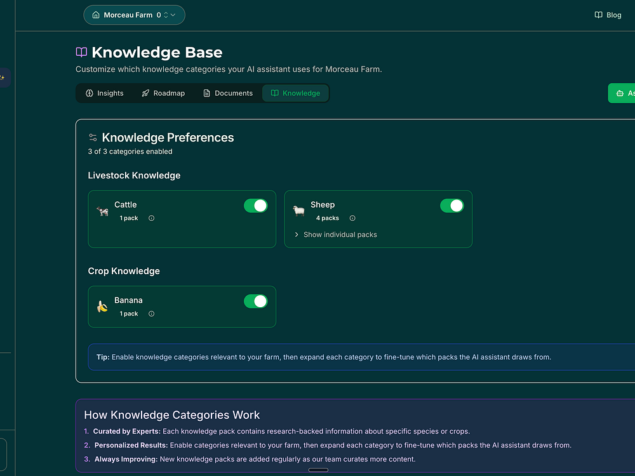Click the green assistant robot button

coord(622,93)
